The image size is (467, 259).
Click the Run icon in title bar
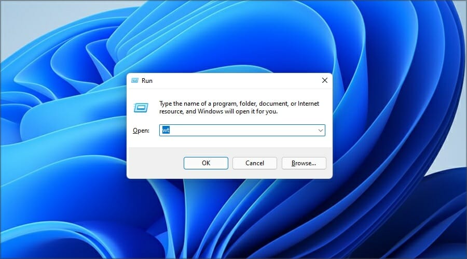click(135, 80)
